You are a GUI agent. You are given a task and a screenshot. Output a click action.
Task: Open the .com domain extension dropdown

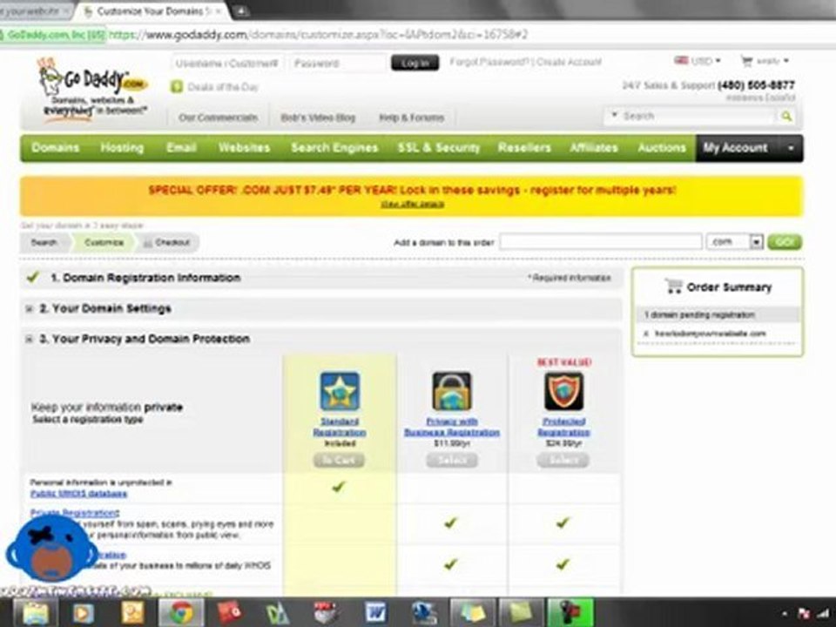(757, 242)
